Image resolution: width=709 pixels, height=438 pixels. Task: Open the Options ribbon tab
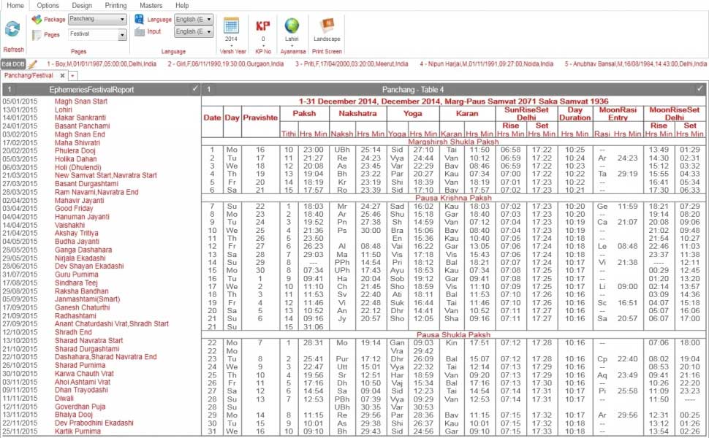coord(48,5)
